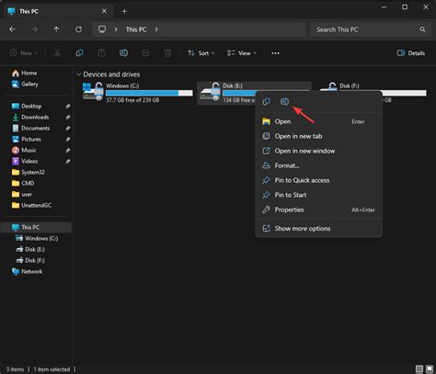Click the Copy toolbar icon
This screenshot has width=436, height=374.
[x=79, y=53]
